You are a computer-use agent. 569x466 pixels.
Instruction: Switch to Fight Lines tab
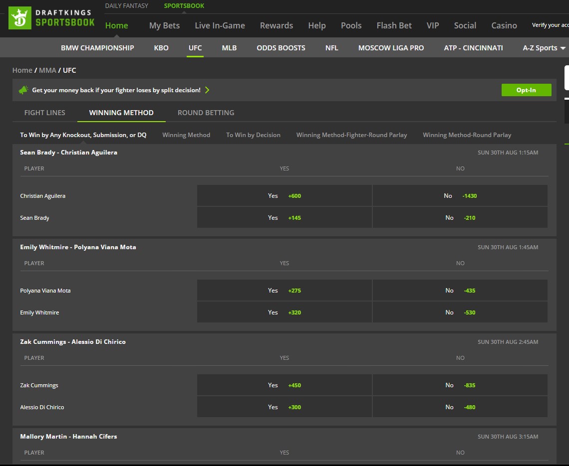click(44, 113)
